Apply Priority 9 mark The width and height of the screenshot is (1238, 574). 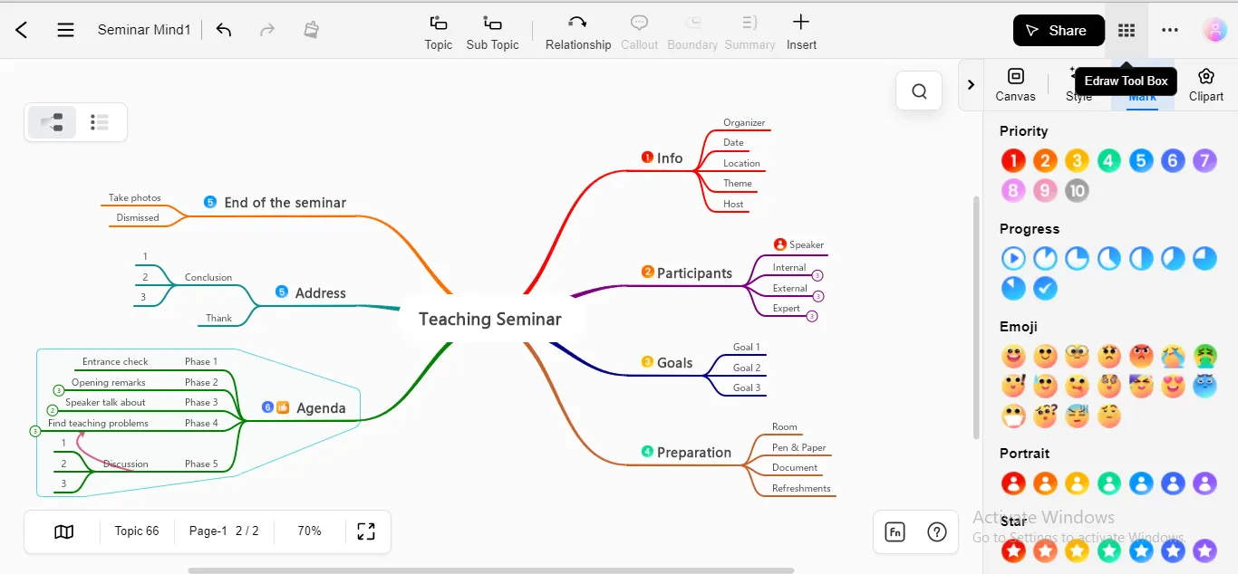click(x=1045, y=191)
